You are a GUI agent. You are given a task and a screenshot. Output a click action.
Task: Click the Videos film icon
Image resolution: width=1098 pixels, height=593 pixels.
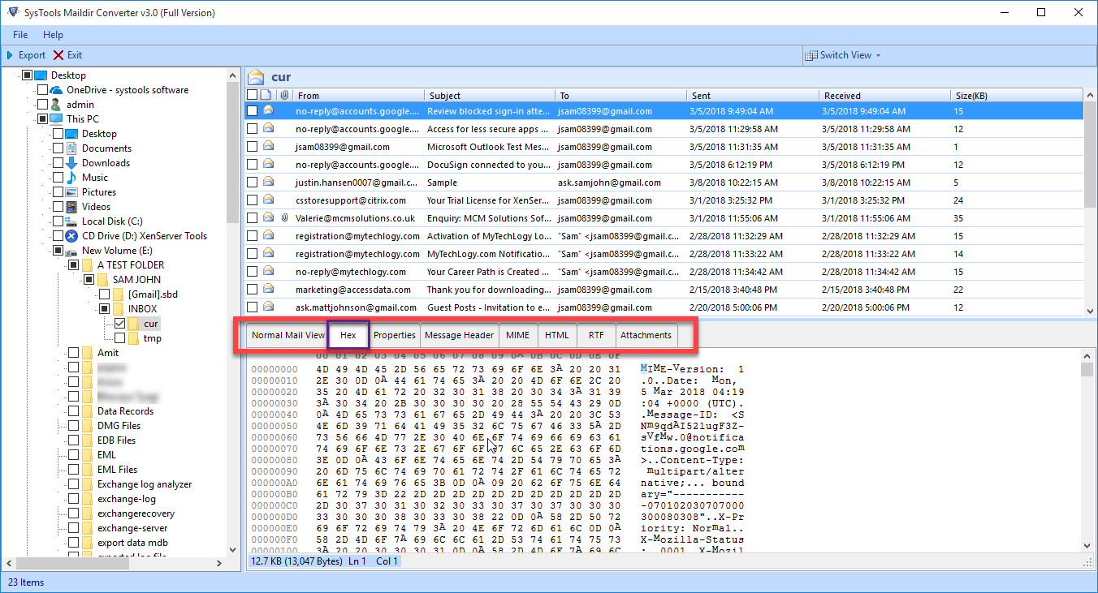click(71, 207)
